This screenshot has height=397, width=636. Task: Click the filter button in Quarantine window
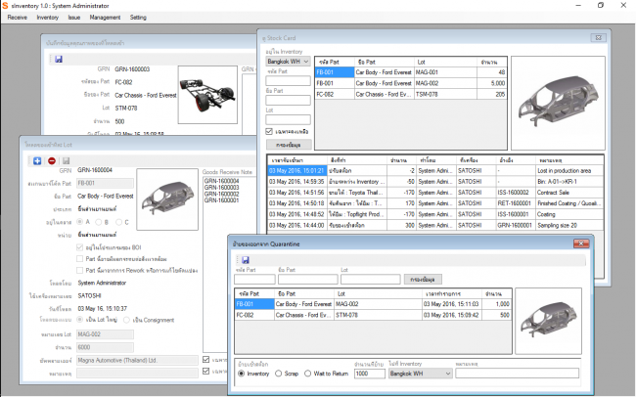pos(421,278)
